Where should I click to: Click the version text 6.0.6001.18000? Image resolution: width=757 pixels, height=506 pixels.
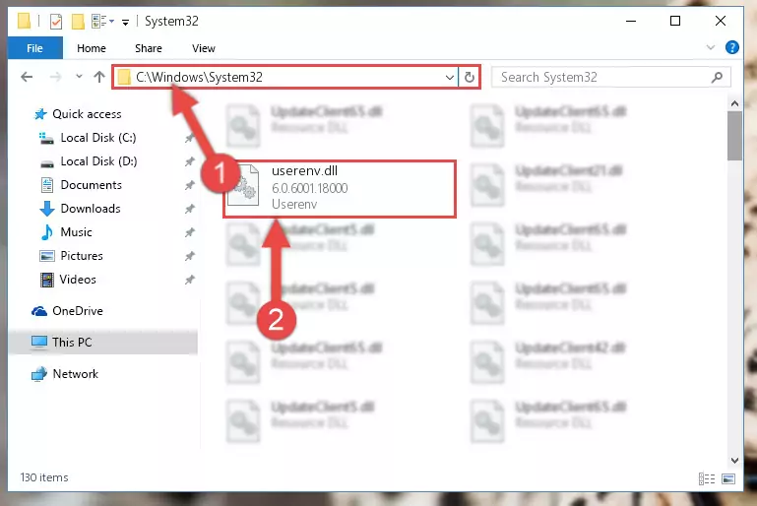coord(310,188)
